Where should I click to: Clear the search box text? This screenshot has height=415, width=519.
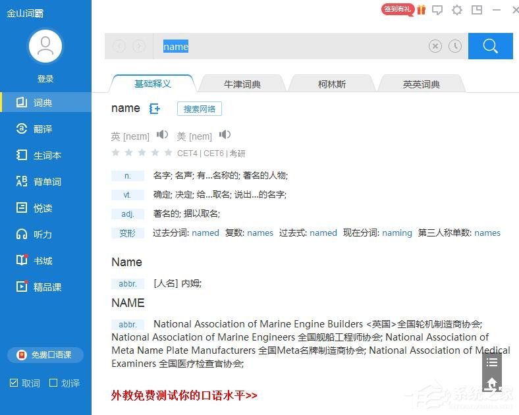click(x=435, y=46)
